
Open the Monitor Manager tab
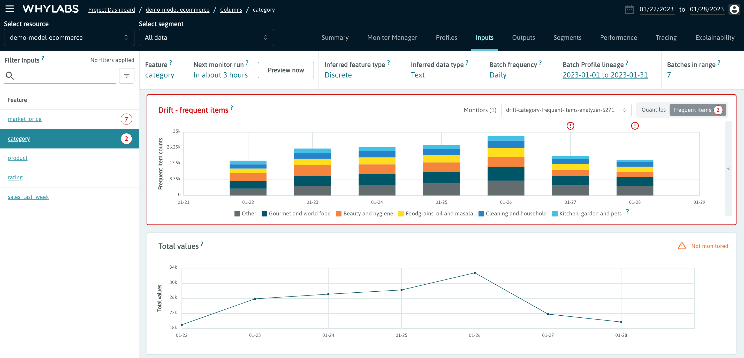(392, 37)
